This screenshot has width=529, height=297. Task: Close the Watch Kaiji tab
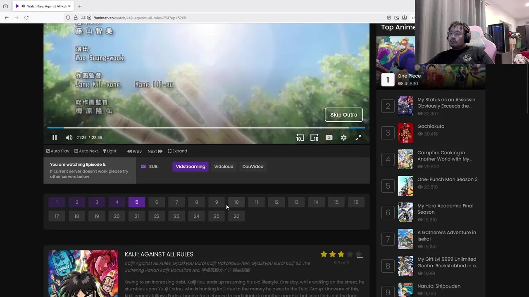click(x=69, y=6)
